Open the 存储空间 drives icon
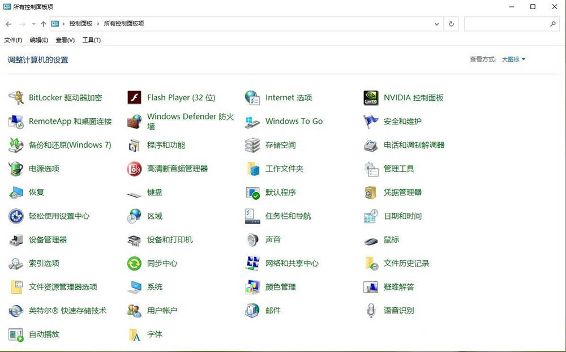The height and width of the screenshot is (352, 566). tap(252, 145)
